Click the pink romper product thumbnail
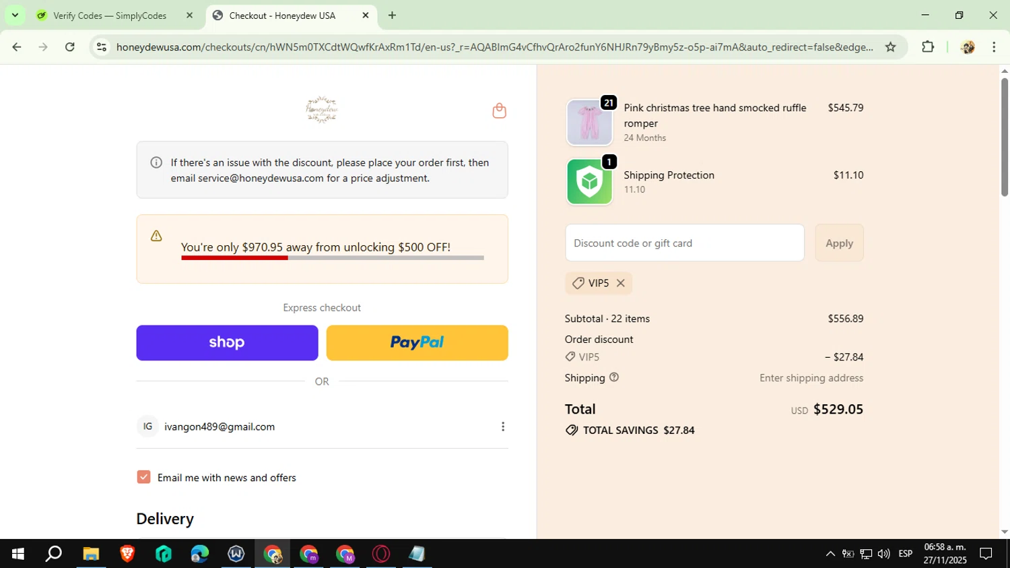 (589, 123)
